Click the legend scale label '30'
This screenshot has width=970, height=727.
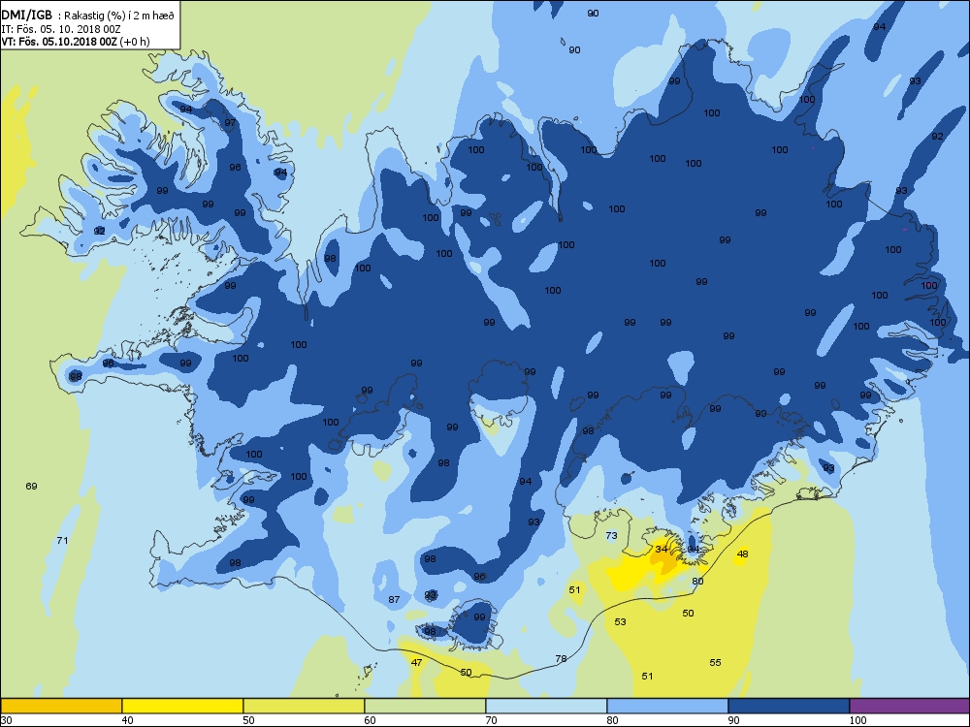[x=6, y=720]
